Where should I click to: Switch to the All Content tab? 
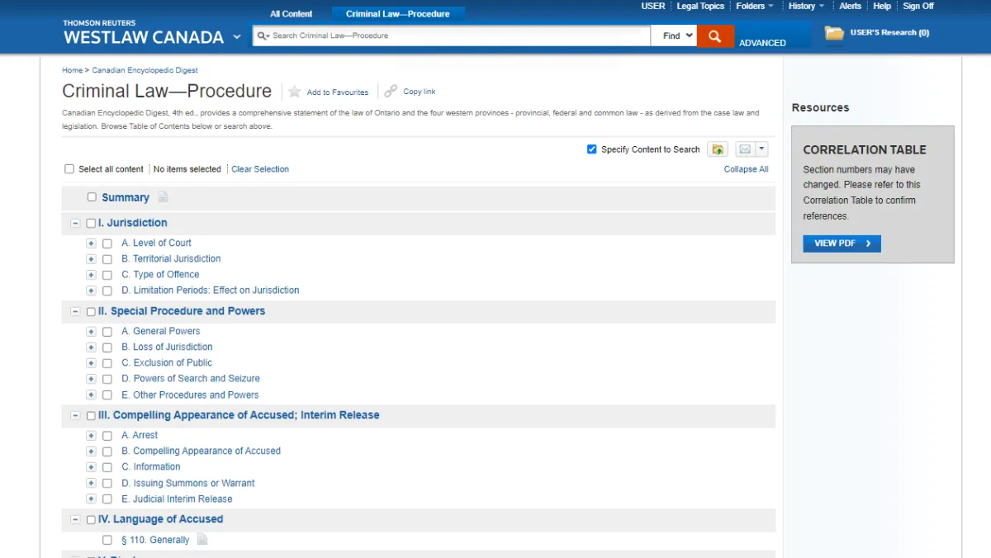pyautogui.click(x=292, y=14)
